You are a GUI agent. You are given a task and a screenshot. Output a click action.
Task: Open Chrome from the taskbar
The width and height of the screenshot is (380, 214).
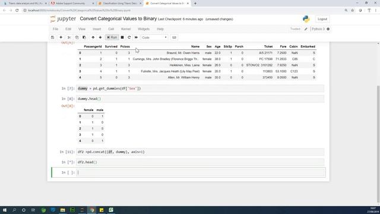click(92, 210)
